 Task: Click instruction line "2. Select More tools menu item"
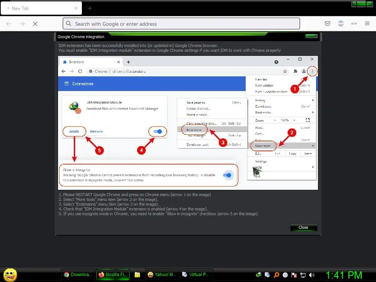pos(108,199)
